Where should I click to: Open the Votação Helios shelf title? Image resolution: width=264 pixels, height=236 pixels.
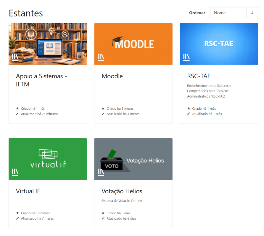pos(122,191)
